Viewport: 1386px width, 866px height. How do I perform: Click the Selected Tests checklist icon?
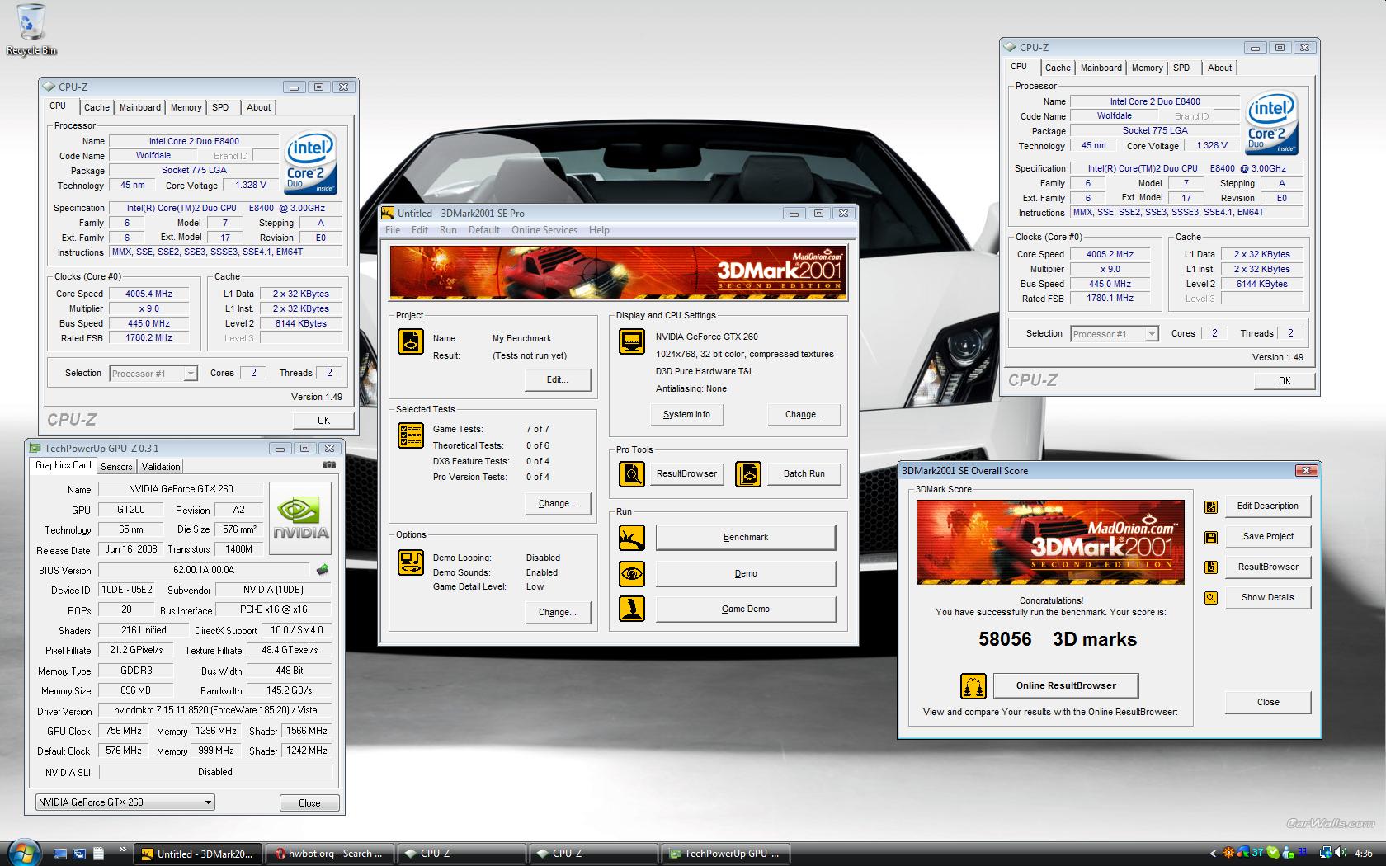point(411,435)
